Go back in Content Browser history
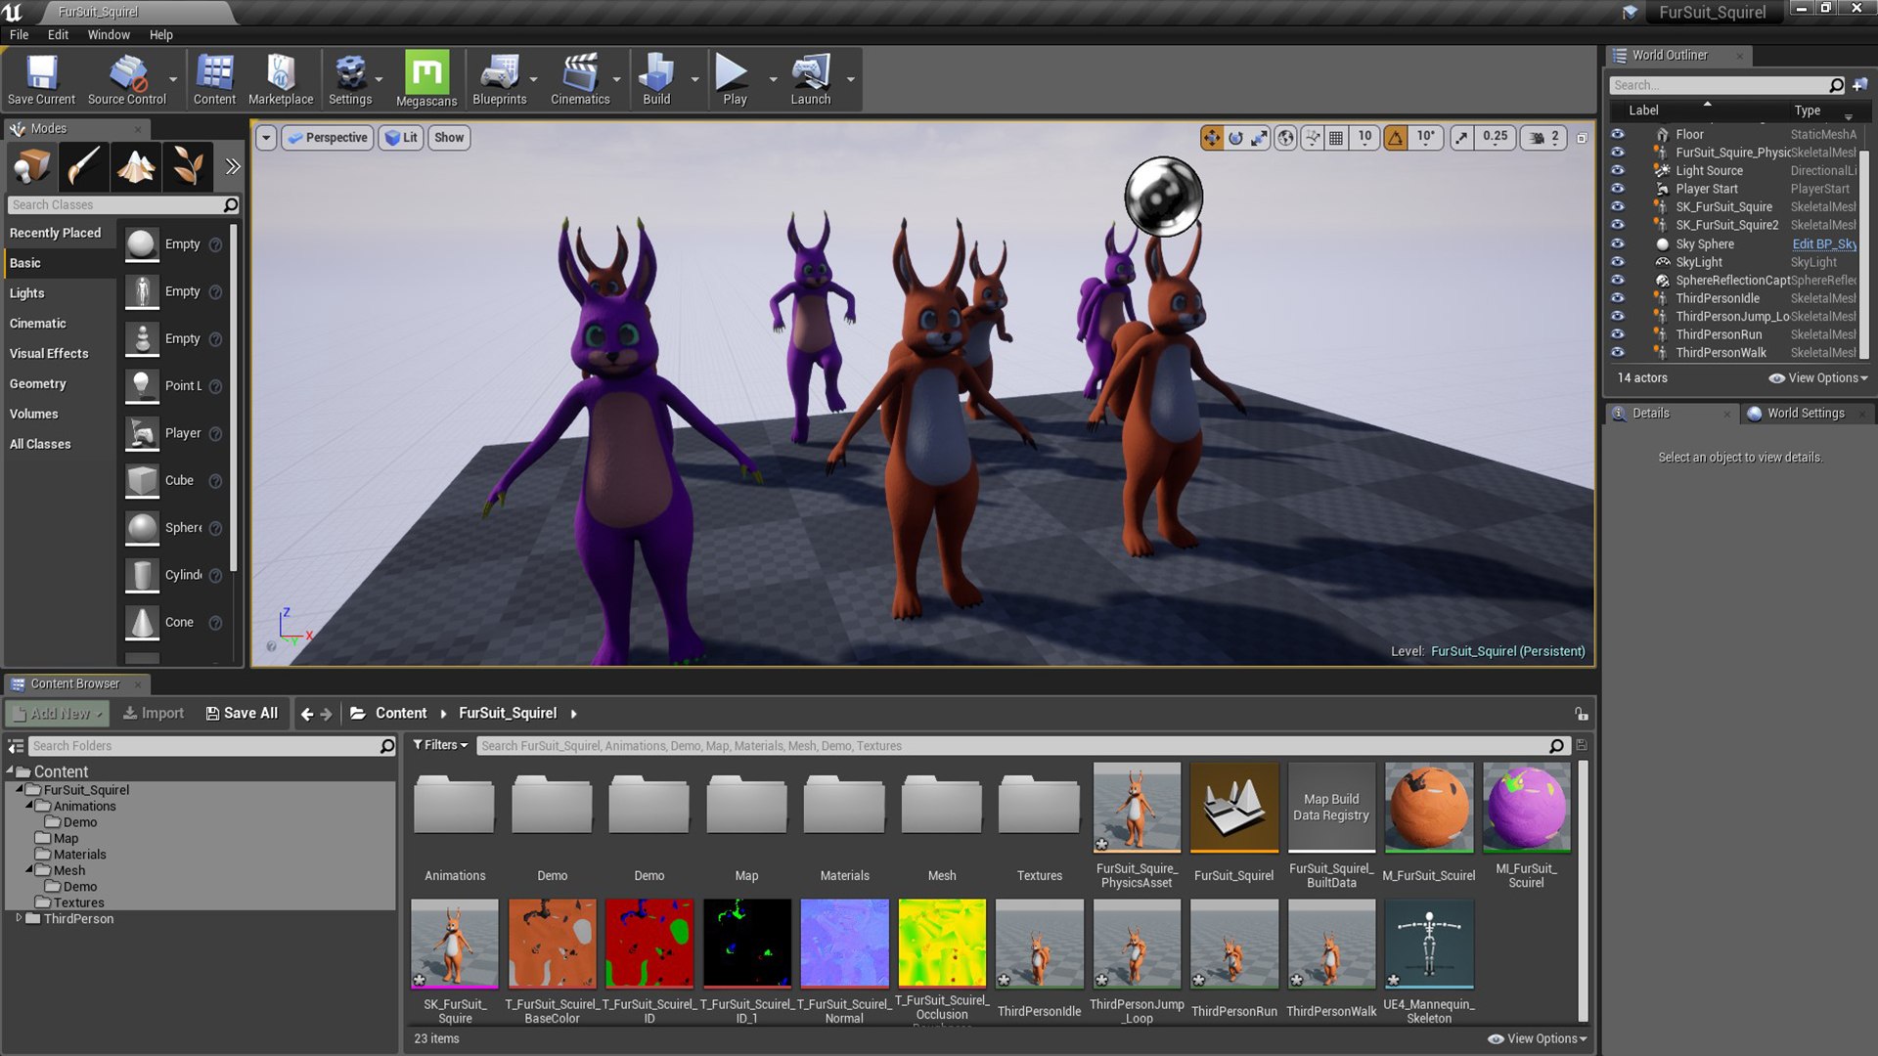The image size is (1878, 1056). 306,714
